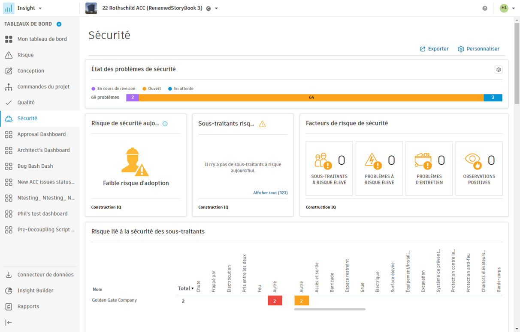This screenshot has height=332, width=520.
Task: Expand the Insight product dropdown
Action: pos(40,9)
